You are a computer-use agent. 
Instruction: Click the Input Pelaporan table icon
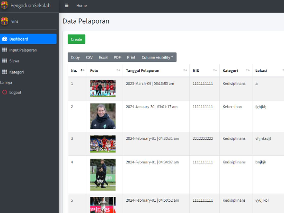[5, 50]
